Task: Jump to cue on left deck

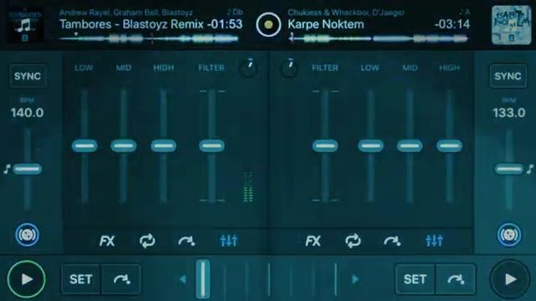Action: click(x=121, y=279)
